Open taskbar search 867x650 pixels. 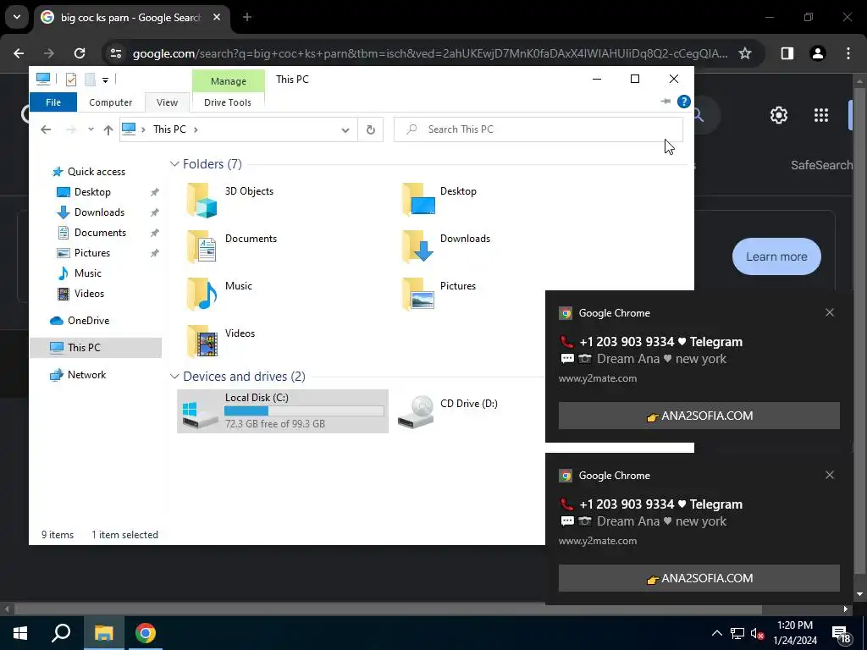61,633
